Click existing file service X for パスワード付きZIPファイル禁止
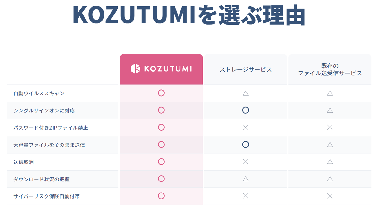This screenshot has height=208, width=380. point(330,128)
